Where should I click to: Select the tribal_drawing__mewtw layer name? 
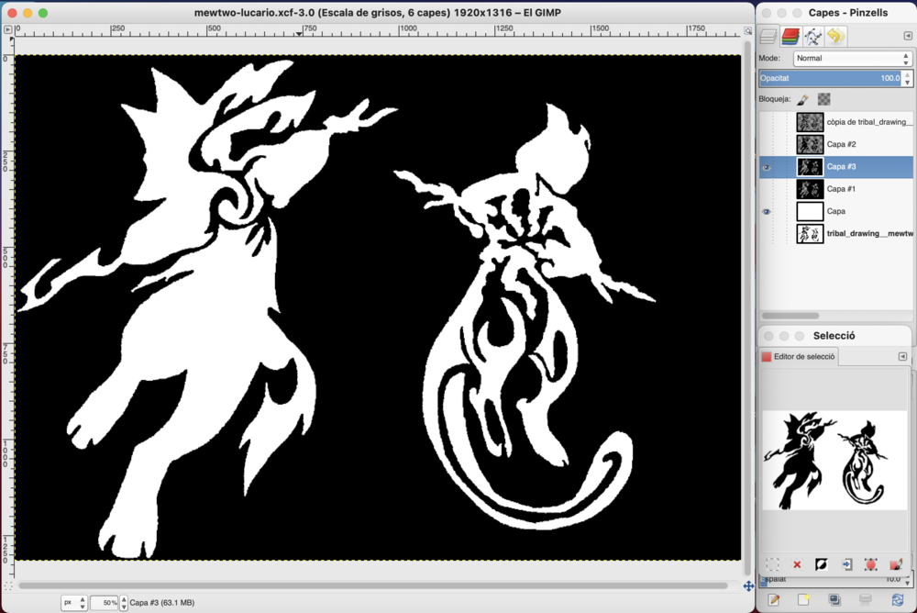click(x=869, y=233)
